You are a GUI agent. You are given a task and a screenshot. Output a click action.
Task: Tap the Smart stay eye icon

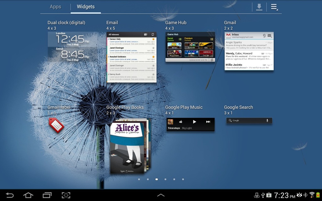[299, 195]
